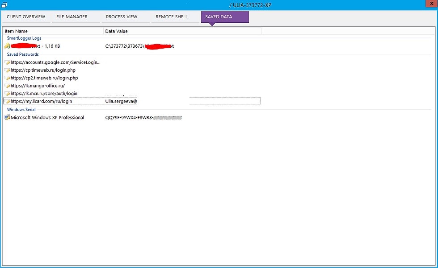Image resolution: width=438 pixels, height=268 pixels.
Task: Click the key icon beside cp2.timeweb.ru entry
Action: coord(8,78)
